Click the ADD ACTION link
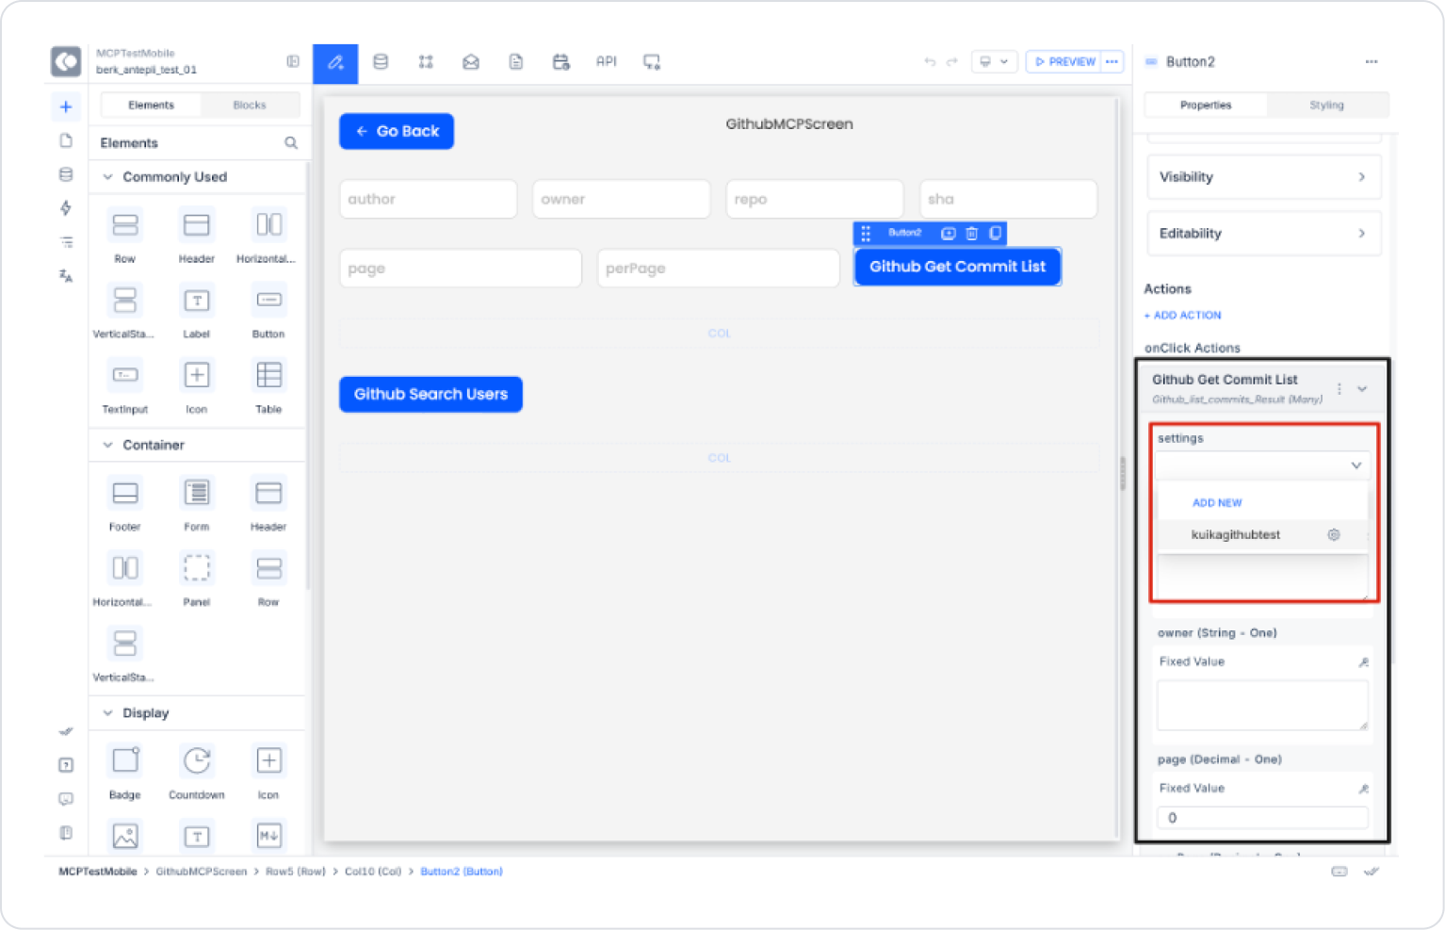The width and height of the screenshot is (1445, 930). point(1183,316)
